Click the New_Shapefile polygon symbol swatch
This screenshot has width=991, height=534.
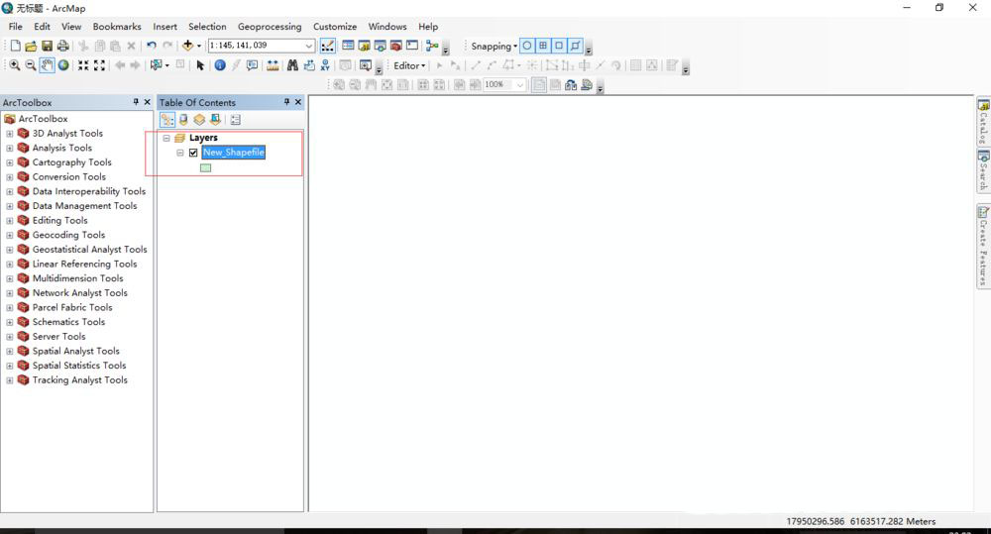tap(205, 168)
